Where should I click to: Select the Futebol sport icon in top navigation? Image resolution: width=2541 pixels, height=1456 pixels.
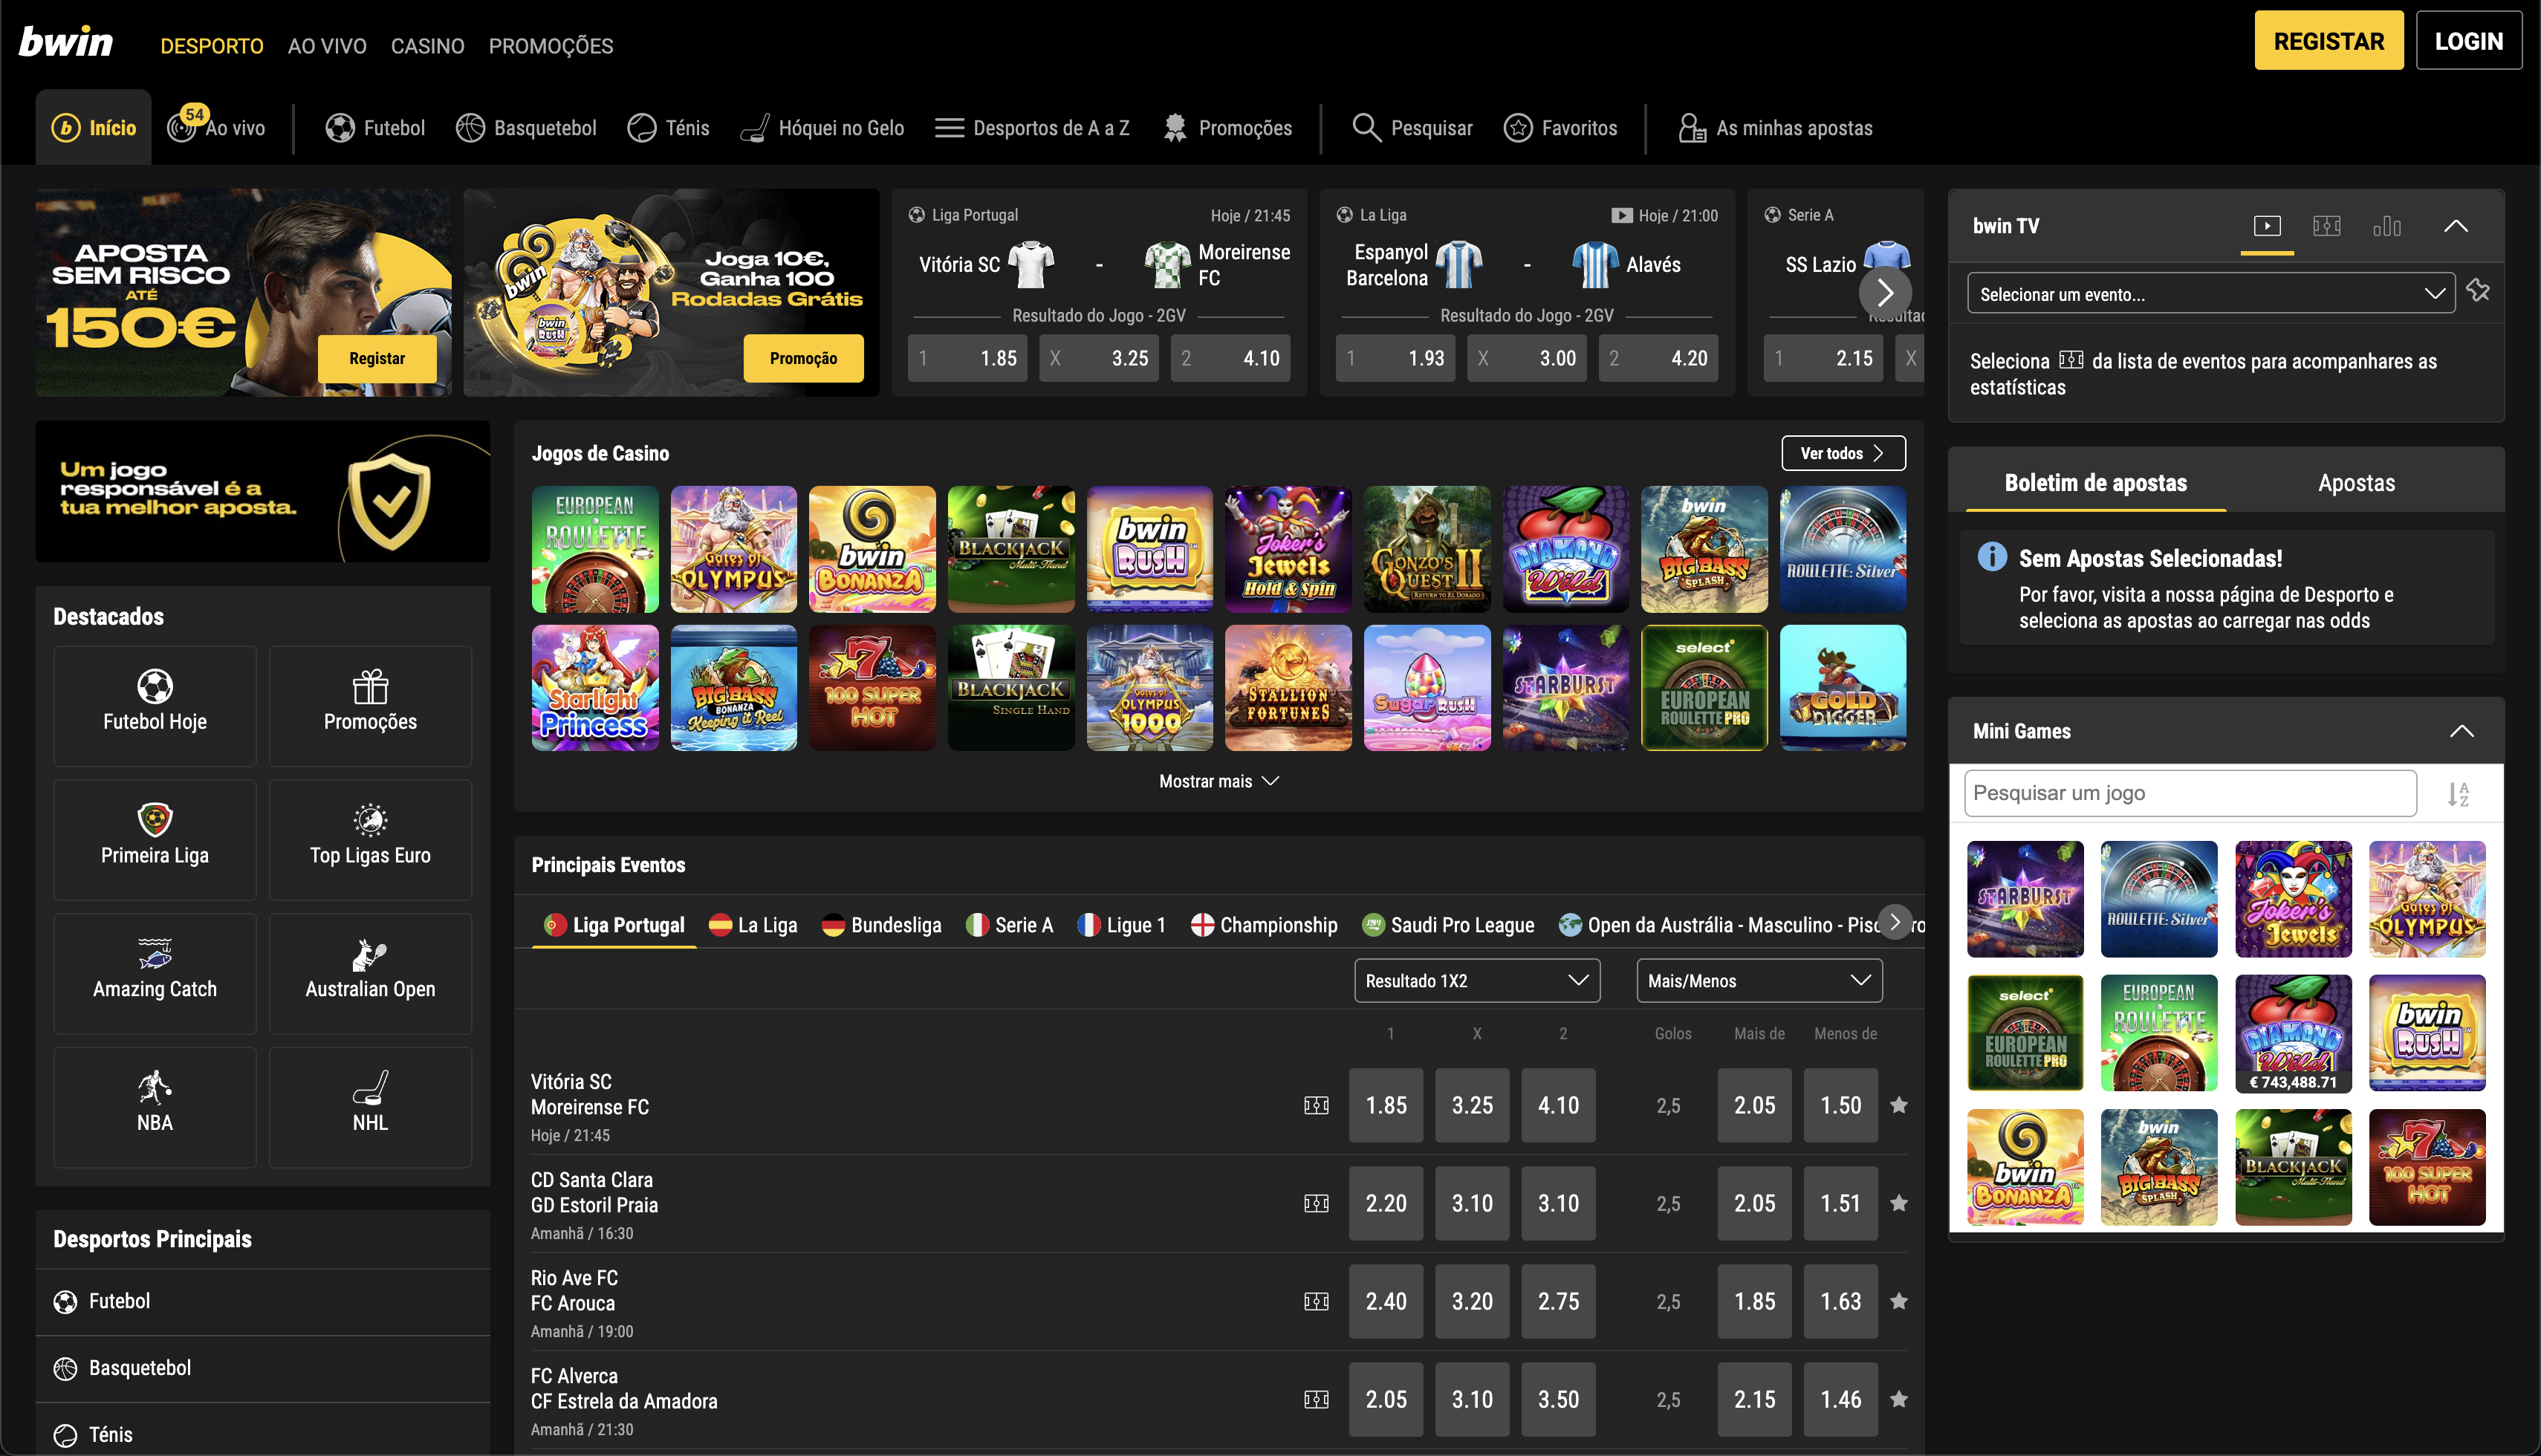(340, 127)
